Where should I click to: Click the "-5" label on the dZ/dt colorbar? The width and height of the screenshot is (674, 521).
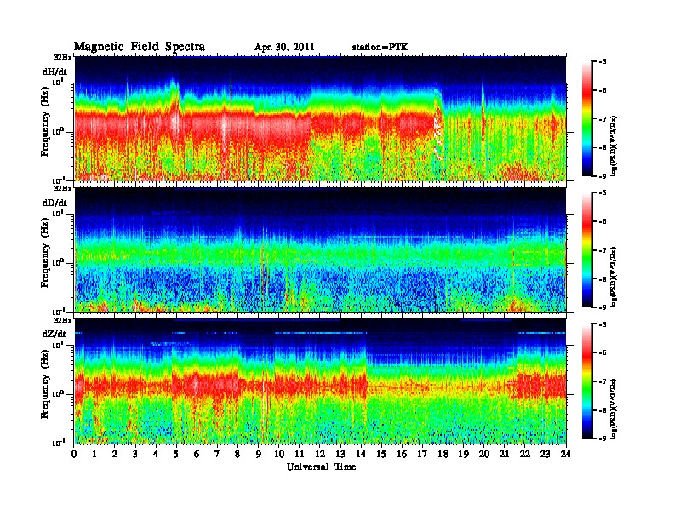point(603,324)
